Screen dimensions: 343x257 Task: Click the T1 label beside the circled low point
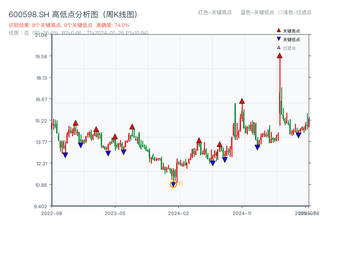pyautogui.click(x=180, y=184)
